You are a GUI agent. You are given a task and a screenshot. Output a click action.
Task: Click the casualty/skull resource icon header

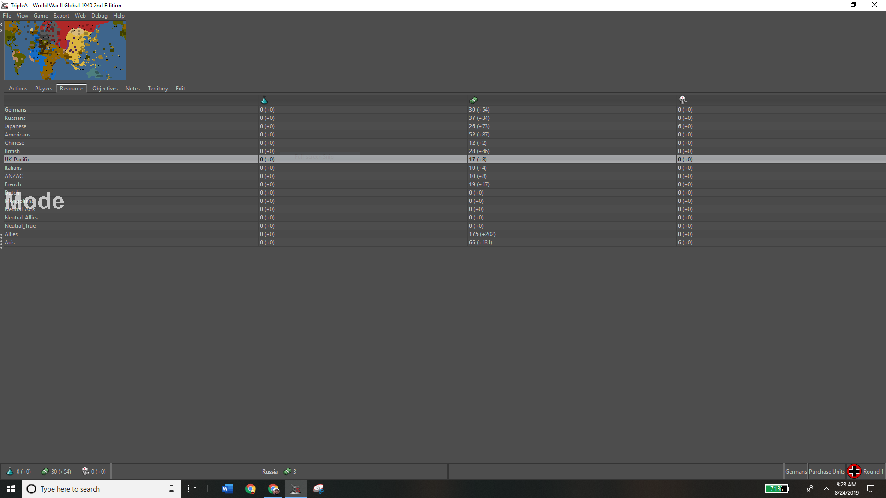click(x=682, y=99)
